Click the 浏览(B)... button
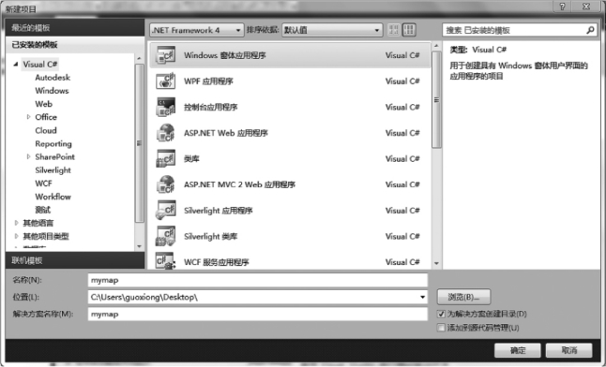This screenshot has width=606, height=367. 463,297
